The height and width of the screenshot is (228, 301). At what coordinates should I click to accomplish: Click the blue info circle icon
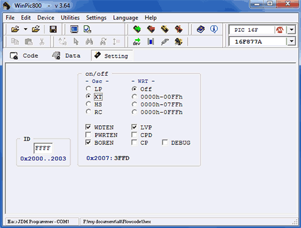214,29
